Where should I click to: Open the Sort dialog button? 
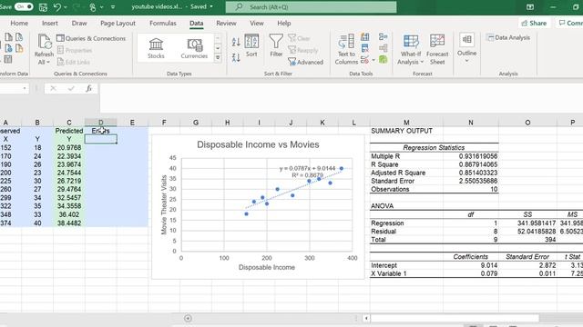251,46
